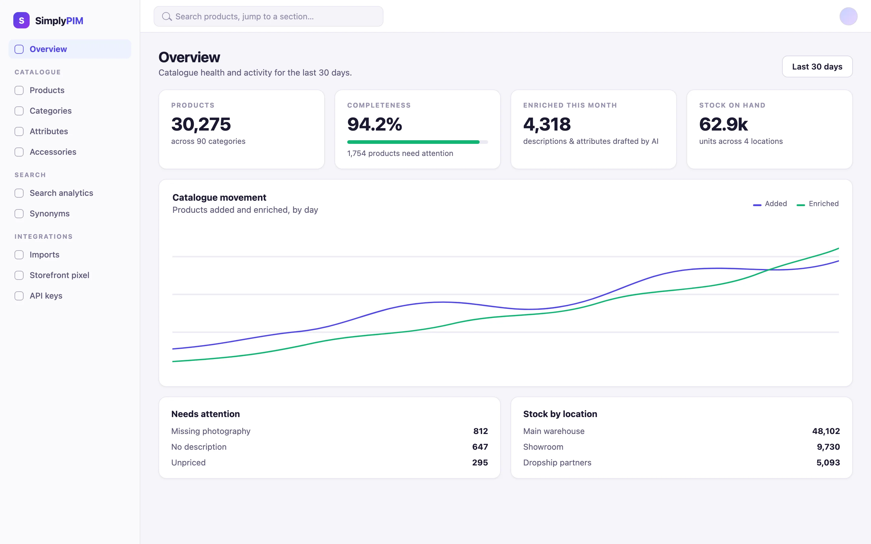Viewport: 871px width, 544px height.
Task: Click the API keys sidebar icon
Action: pyautogui.click(x=19, y=296)
